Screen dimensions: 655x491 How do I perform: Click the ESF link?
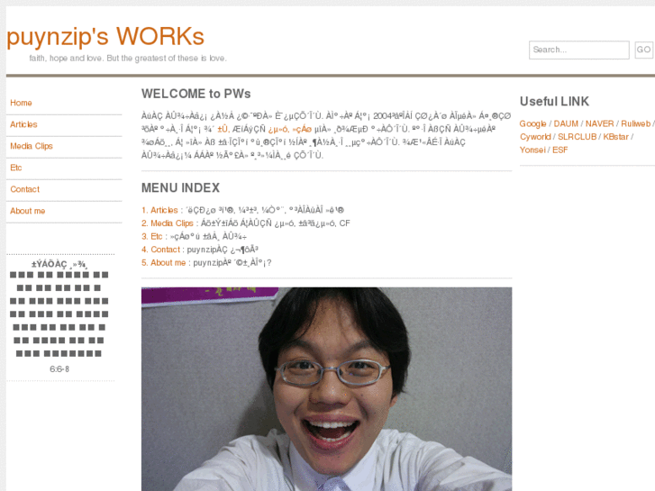(x=560, y=150)
